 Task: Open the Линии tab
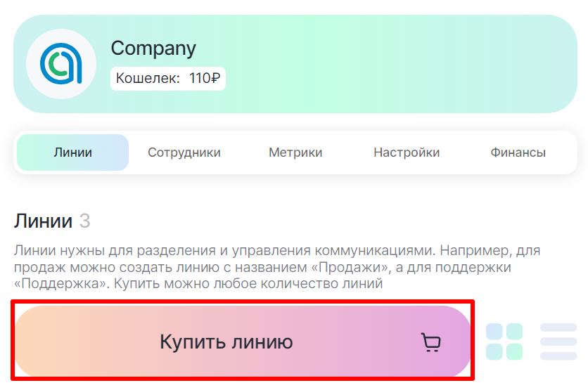coord(72,152)
